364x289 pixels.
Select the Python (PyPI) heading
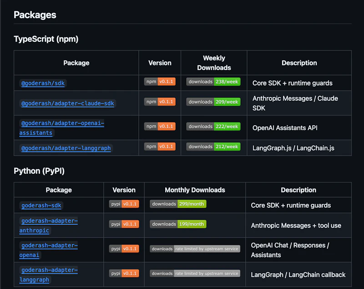[39, 171]
